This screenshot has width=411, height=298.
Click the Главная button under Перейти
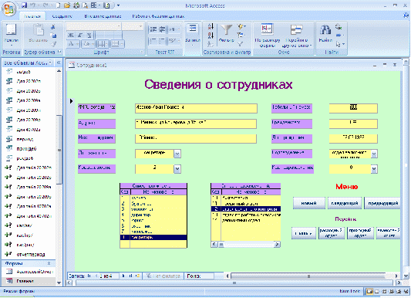click(x=304, y=233)
